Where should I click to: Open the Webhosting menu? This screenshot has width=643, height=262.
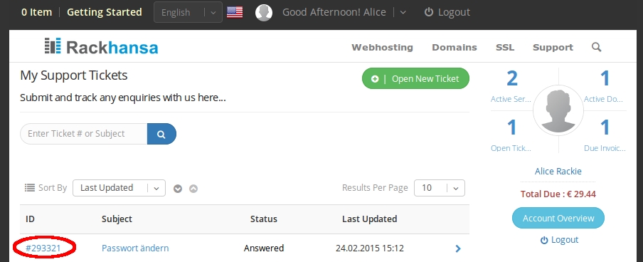point(382,47)
